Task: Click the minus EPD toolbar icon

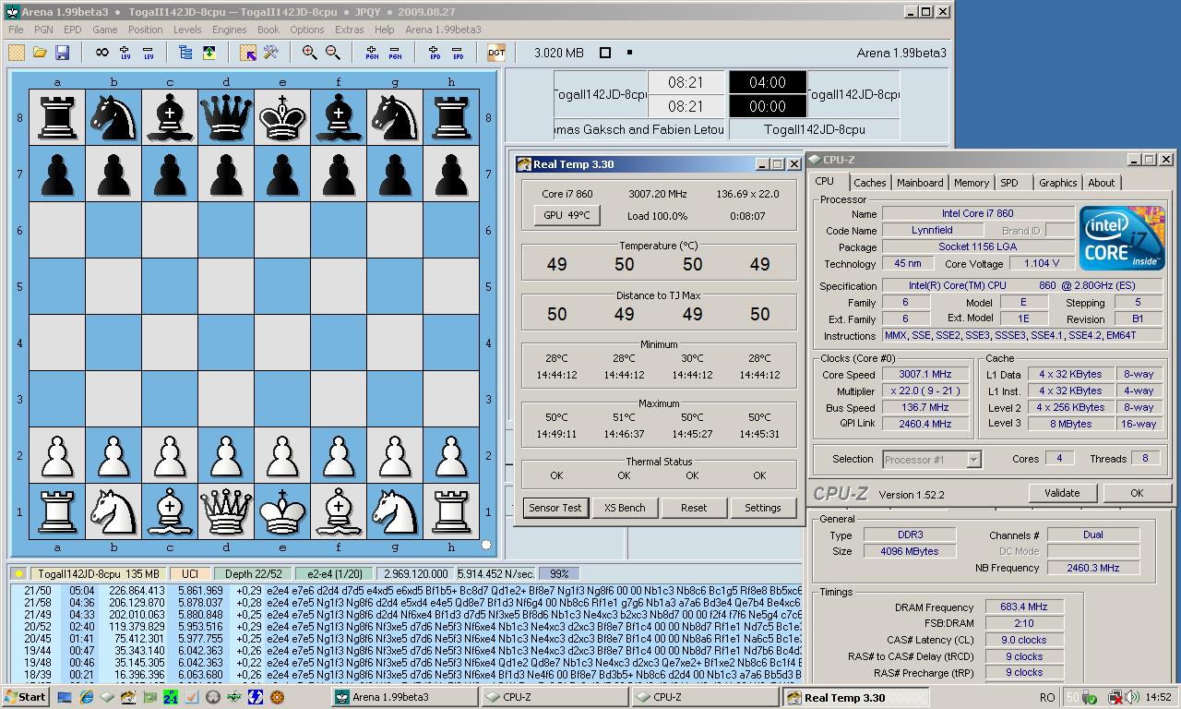Action: tap(458, 53)
